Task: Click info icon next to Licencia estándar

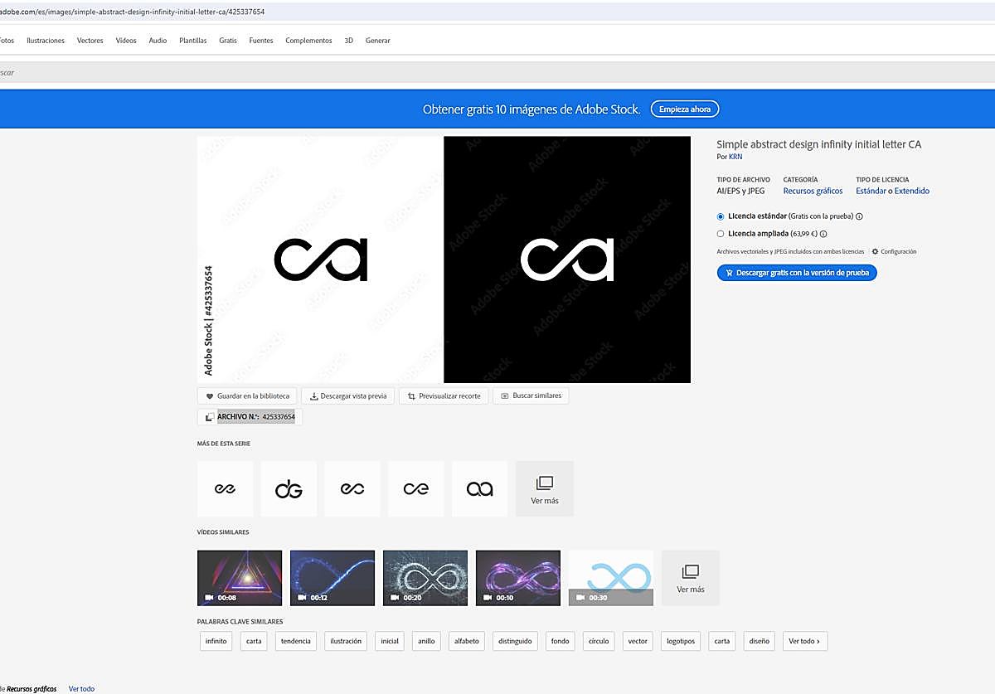Action: coord(859,216)
